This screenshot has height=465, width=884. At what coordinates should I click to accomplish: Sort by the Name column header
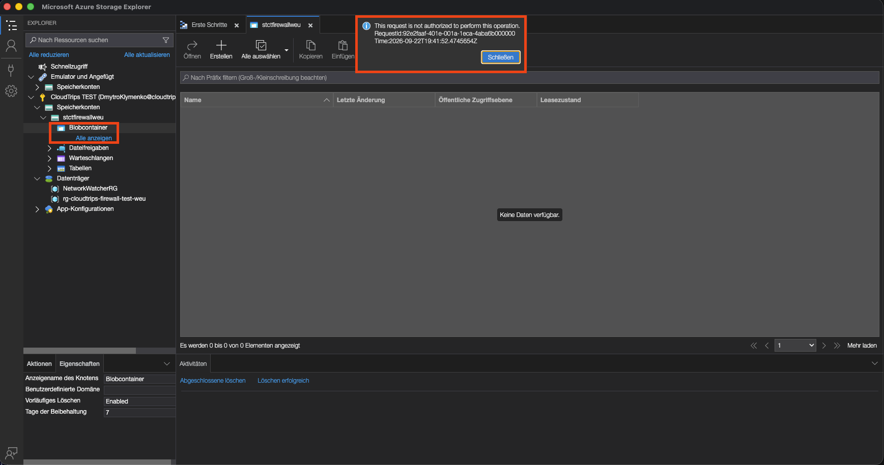tap(256, 100)
